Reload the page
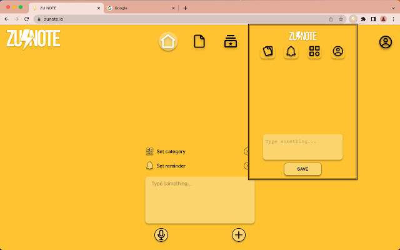Screen dimensions: 400x250 (26, 19)
